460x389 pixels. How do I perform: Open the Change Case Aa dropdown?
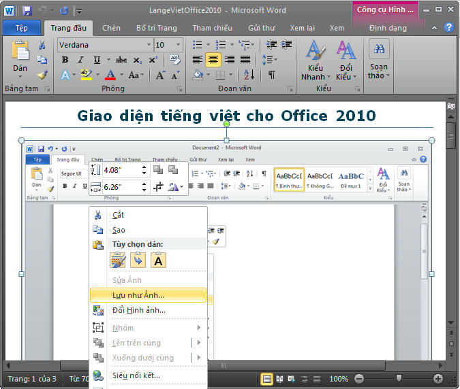coord(136,75)
